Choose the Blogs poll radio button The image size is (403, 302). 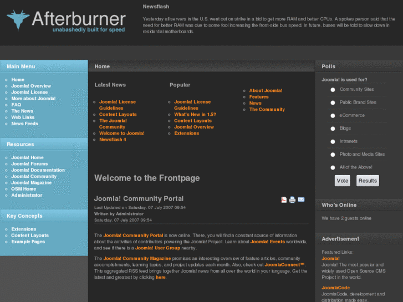[333, 129]
